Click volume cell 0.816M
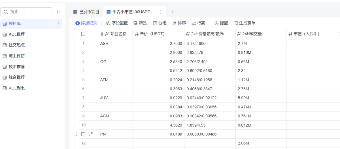The image size is (340, 149). (x=261, y=52)
